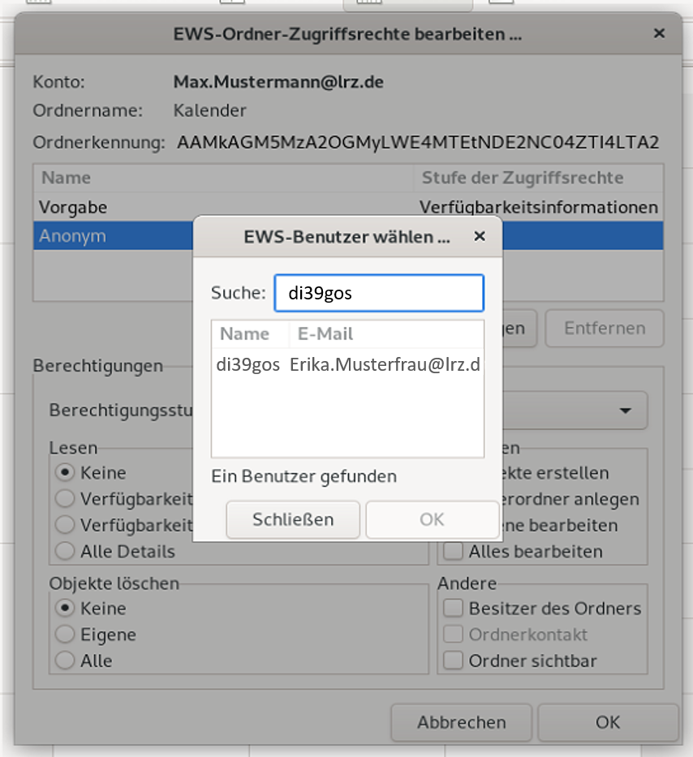This screenshot has width=693, height=757.
Task: Click the Suche input field
Action: pyautogui.click(x=379, y=293)
